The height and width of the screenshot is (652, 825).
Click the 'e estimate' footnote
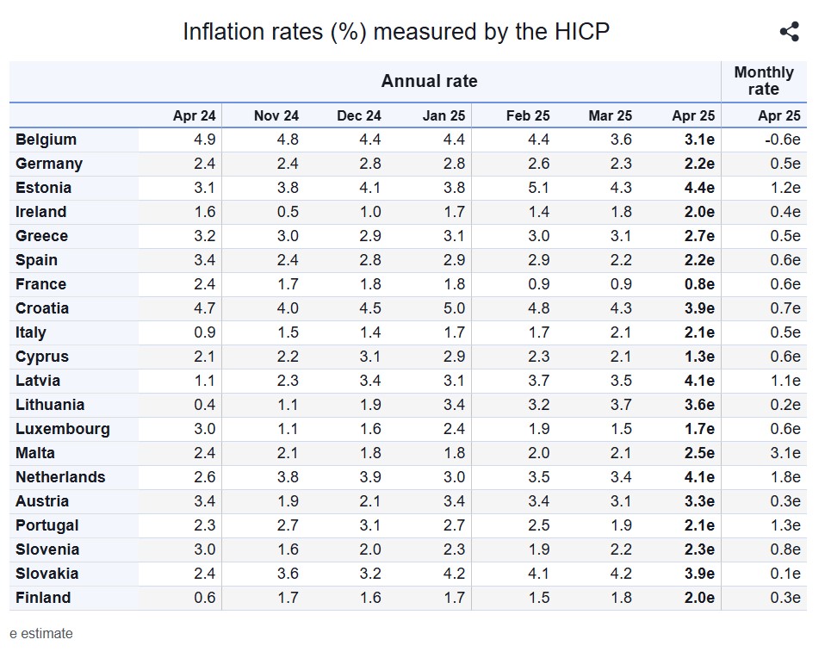(x=41, y=634)
